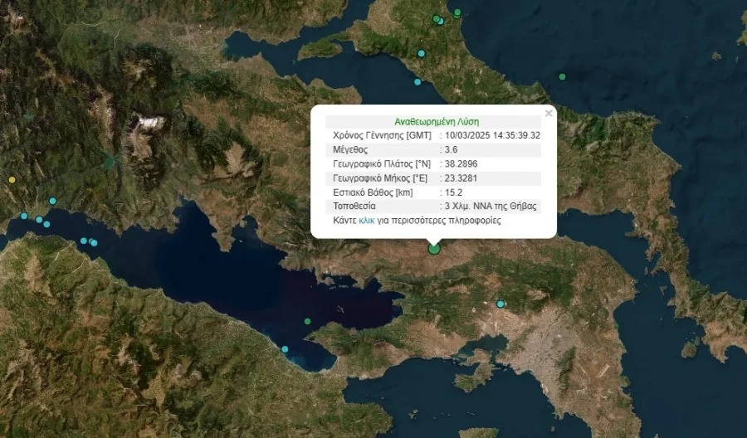Click the cyan marker north of Athens
The height and width of the screenshot is (438, 747).
point(500,304)
